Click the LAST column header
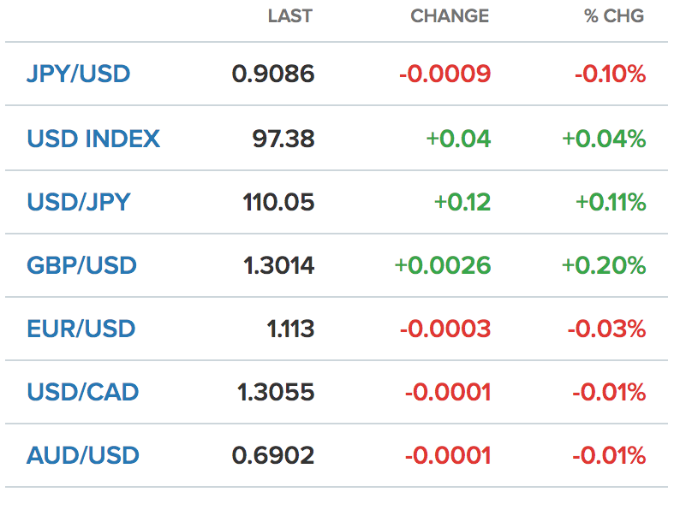This screenshot has height=510, width=680. [x=289, y=16]
